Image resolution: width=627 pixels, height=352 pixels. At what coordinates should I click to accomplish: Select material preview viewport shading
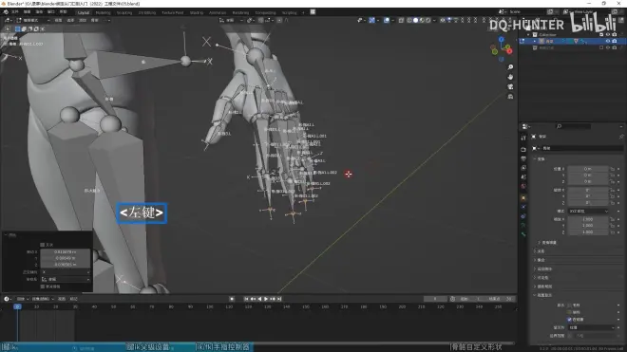point(422,20)
